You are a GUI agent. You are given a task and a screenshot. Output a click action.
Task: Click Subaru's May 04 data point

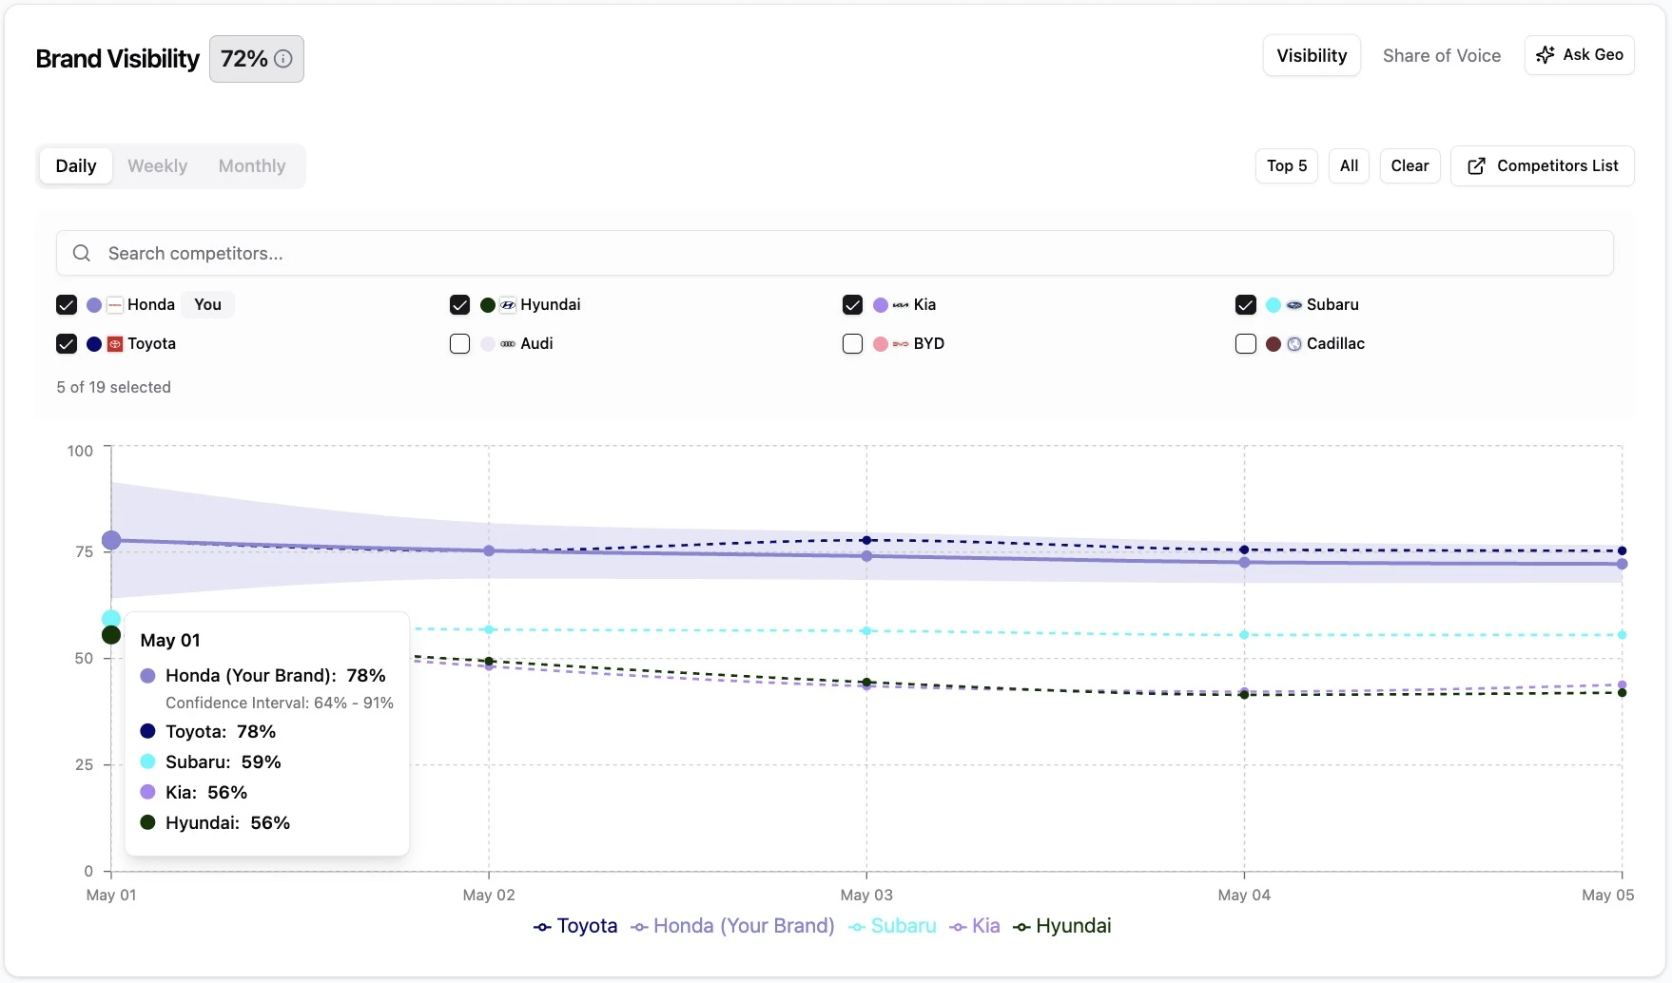pyautogui.click(x=1244, y=634)
